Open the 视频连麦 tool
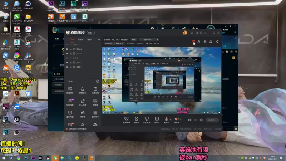This screenshot has height=161, width=286. 70,102
